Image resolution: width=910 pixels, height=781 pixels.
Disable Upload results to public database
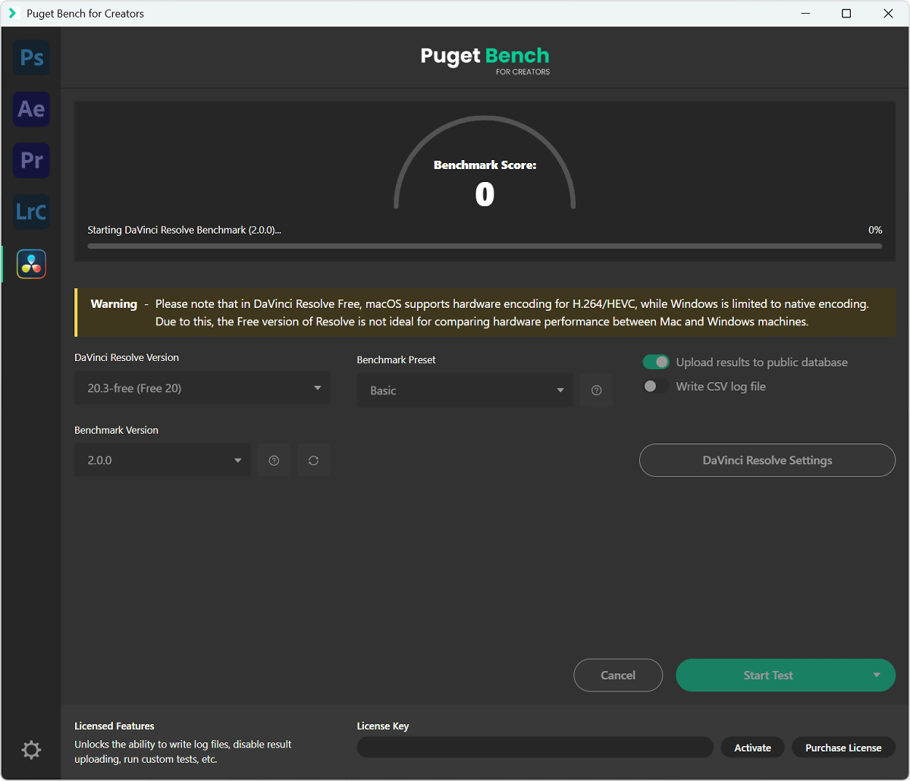coord(656,362)
